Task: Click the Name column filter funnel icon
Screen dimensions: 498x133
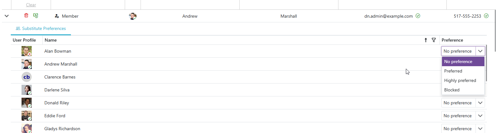Action: point(434,40)
